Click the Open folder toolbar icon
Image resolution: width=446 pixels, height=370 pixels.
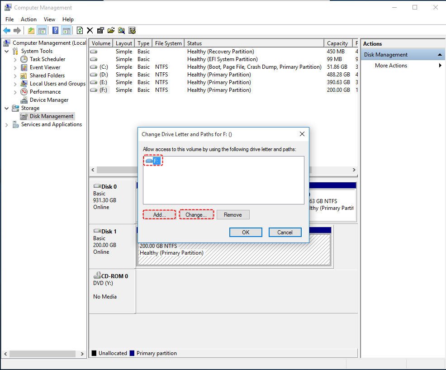coord(111,30)
